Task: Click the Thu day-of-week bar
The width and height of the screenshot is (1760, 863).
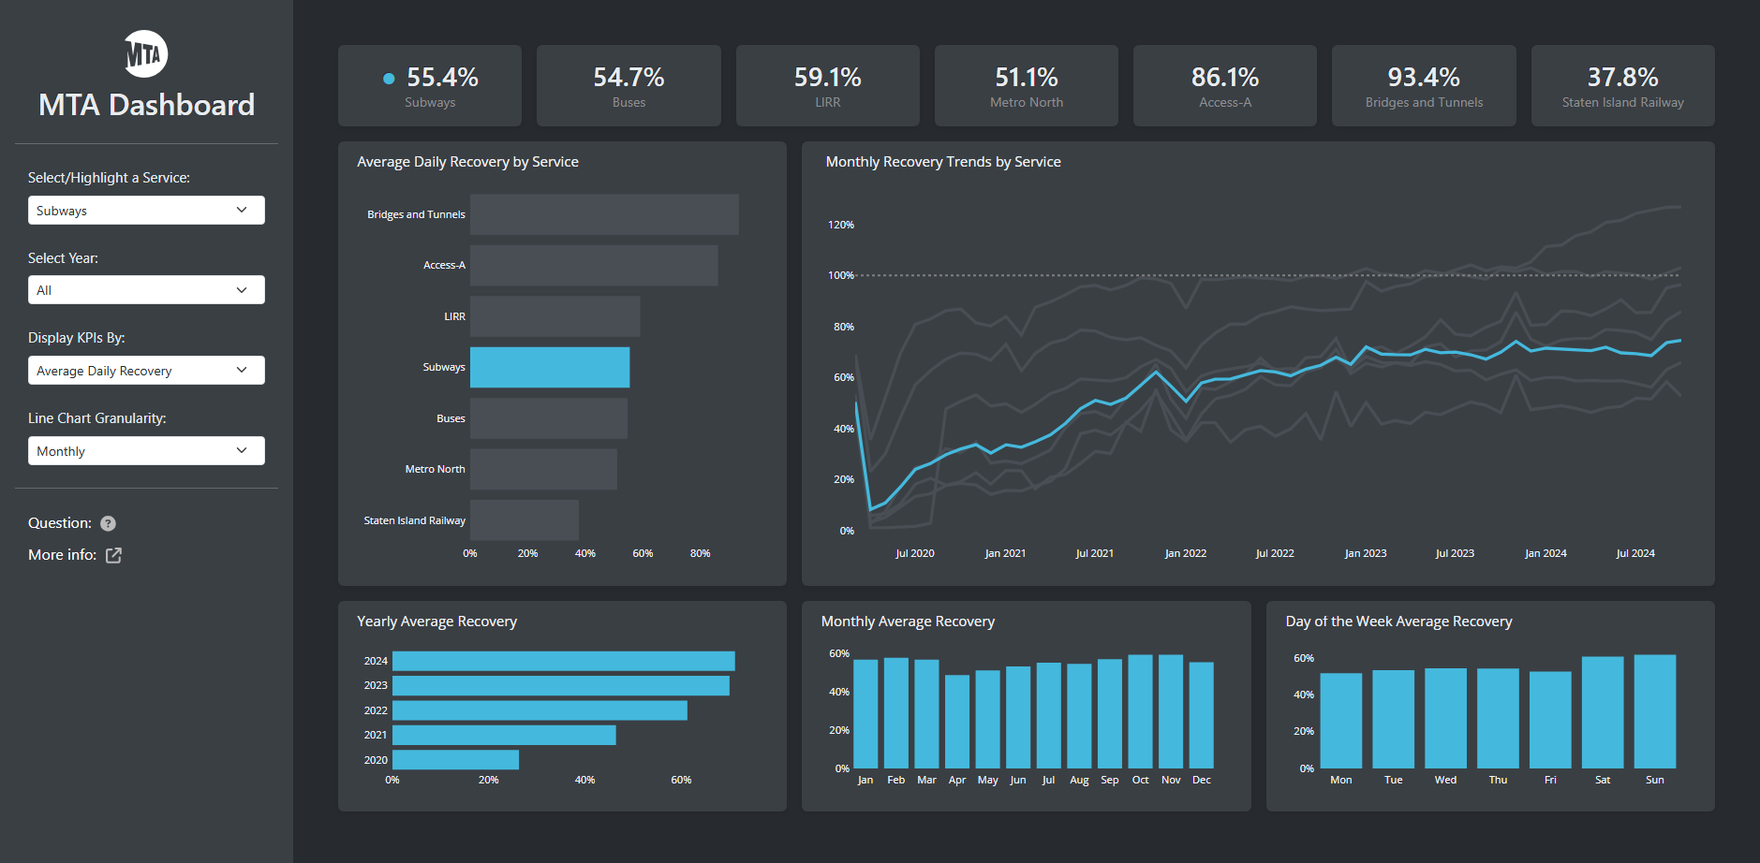Action: (1499, 719)
